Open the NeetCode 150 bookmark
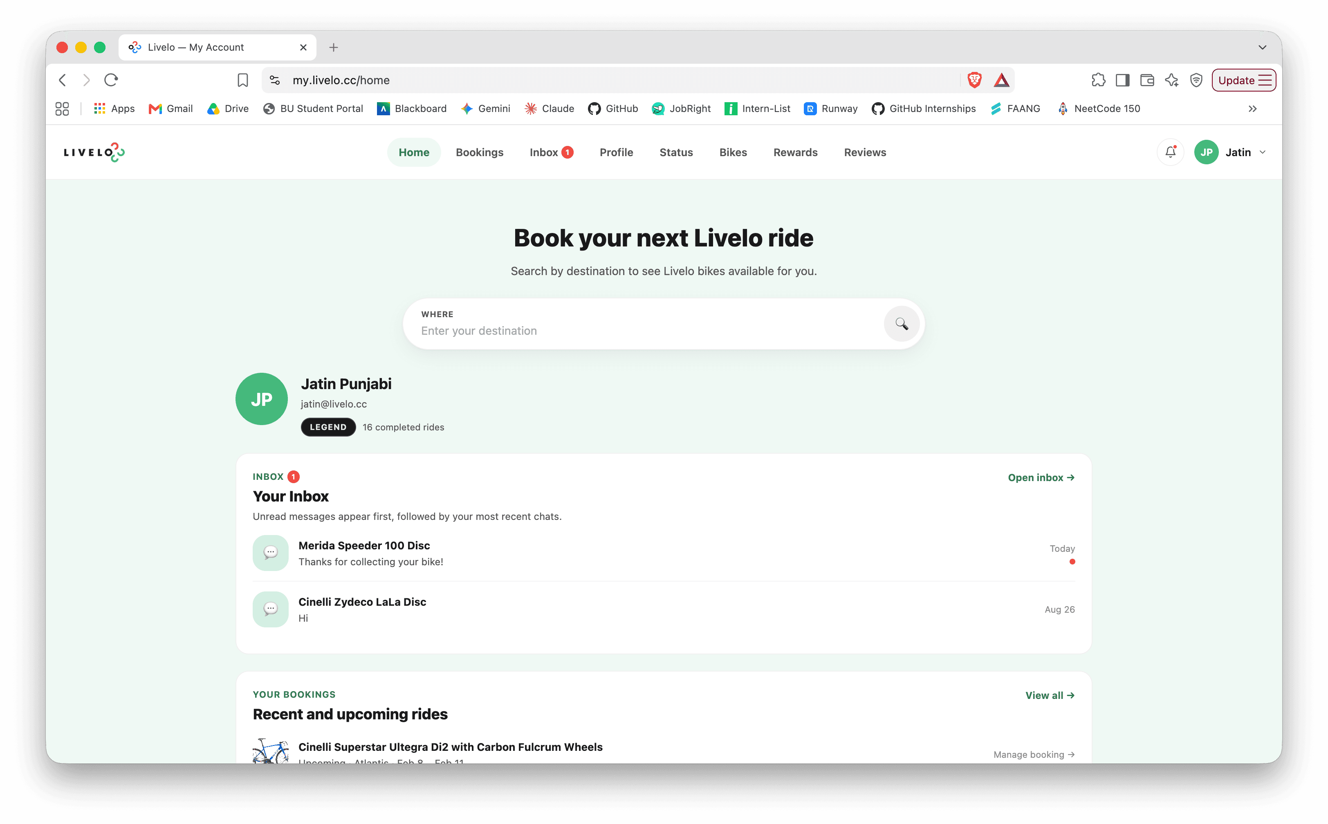1328x824 pixels. (1099, 108)
